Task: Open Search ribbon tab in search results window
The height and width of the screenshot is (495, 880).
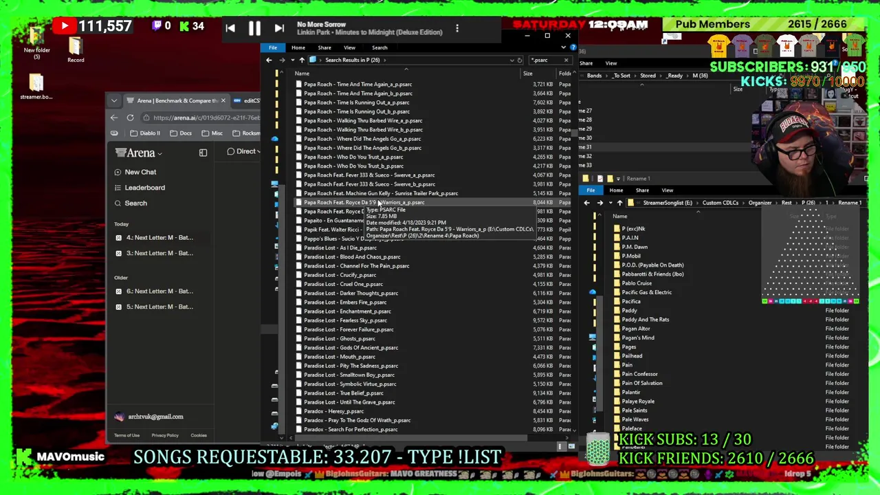Action: click(x=379, y=47)
